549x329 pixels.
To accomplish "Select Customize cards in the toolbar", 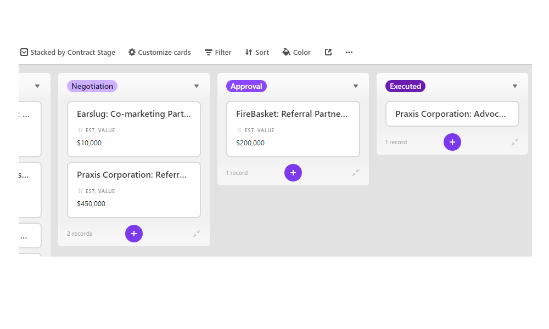I will pyautogui.click(x=159, y=52).
